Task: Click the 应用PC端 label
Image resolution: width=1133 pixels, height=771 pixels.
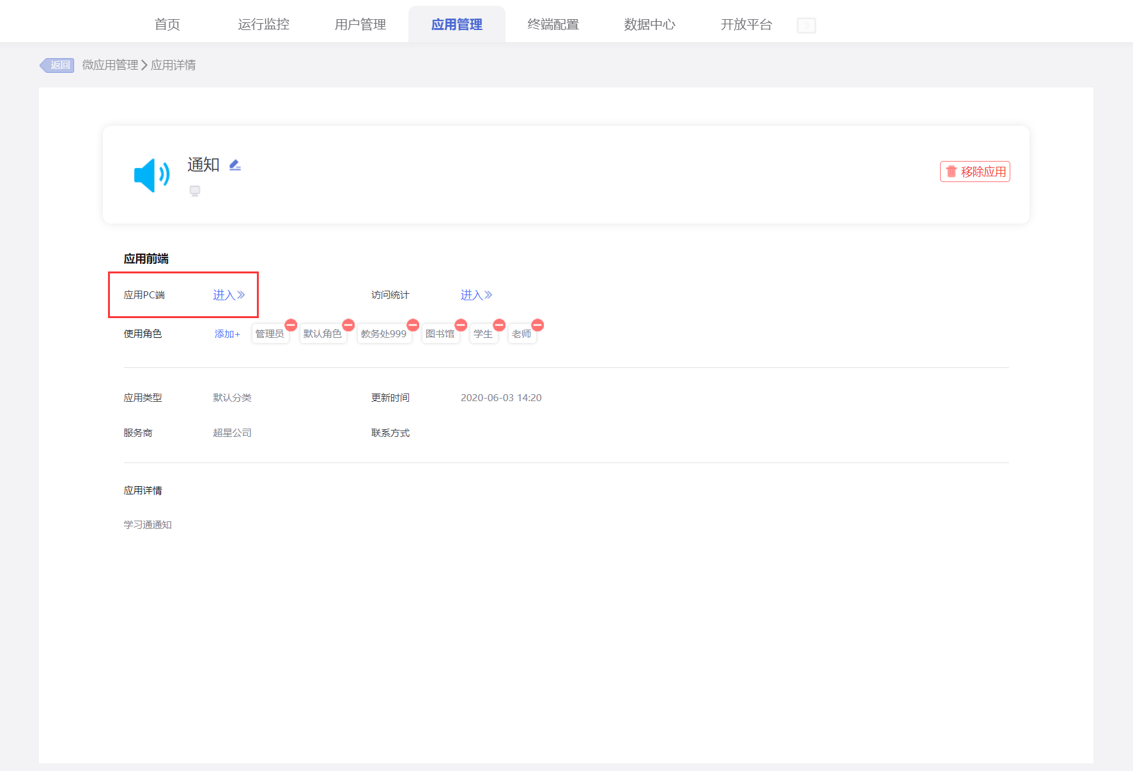Action: (144, 295)
